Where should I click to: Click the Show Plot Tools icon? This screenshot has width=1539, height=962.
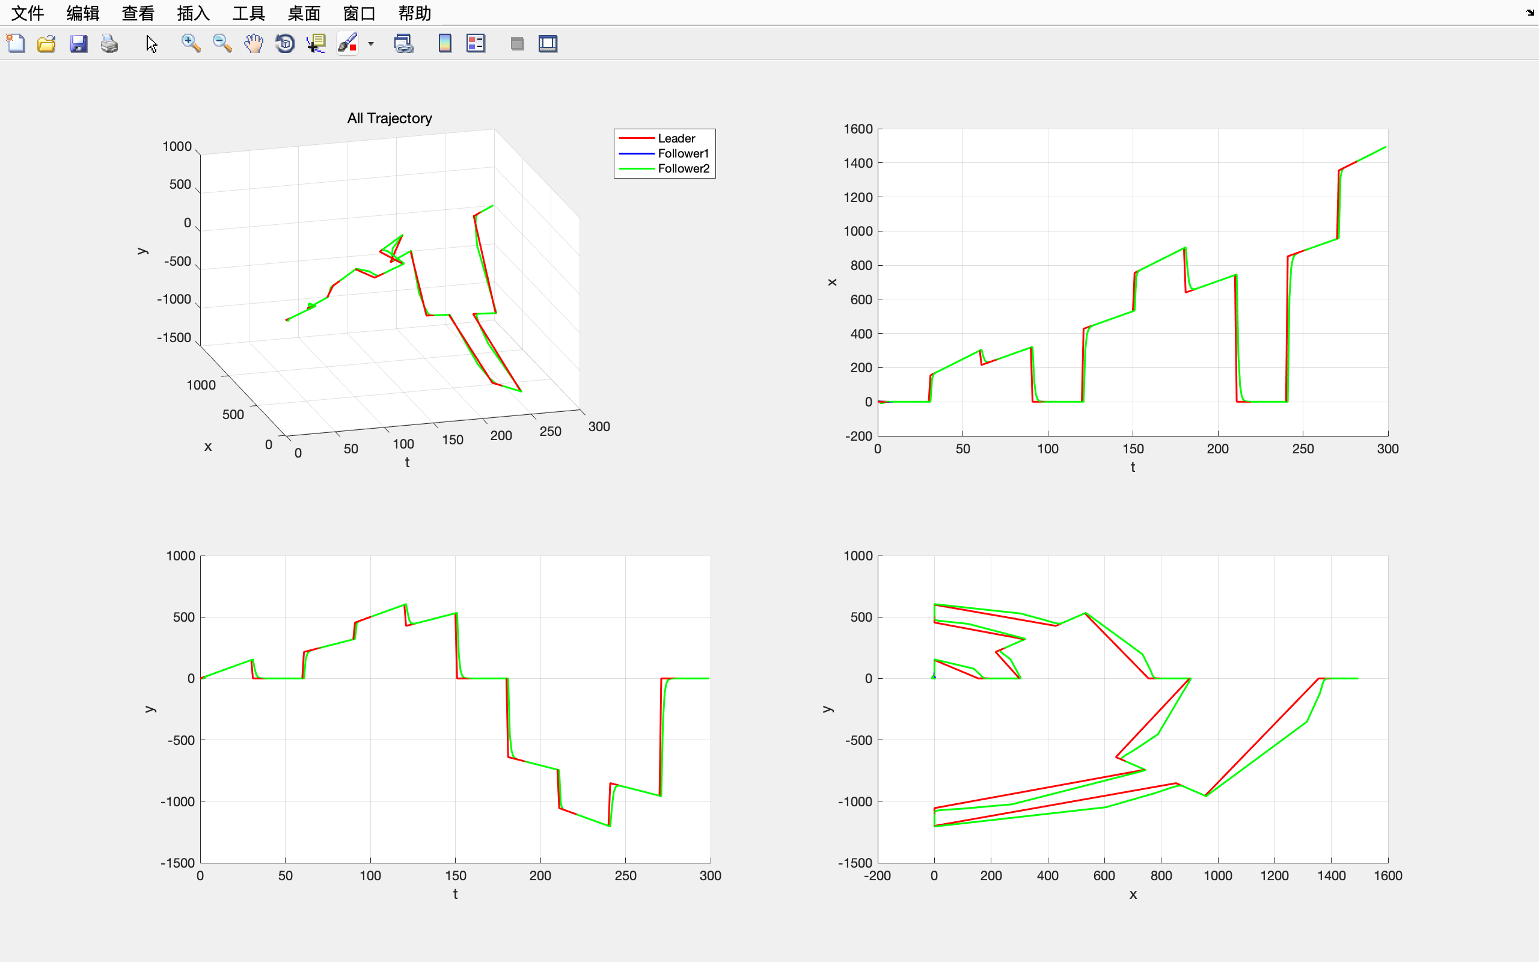548,43
